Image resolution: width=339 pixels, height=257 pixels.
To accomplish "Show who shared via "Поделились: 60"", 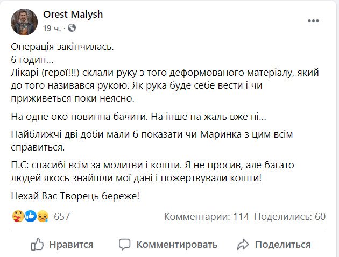I will coord(289,217).
